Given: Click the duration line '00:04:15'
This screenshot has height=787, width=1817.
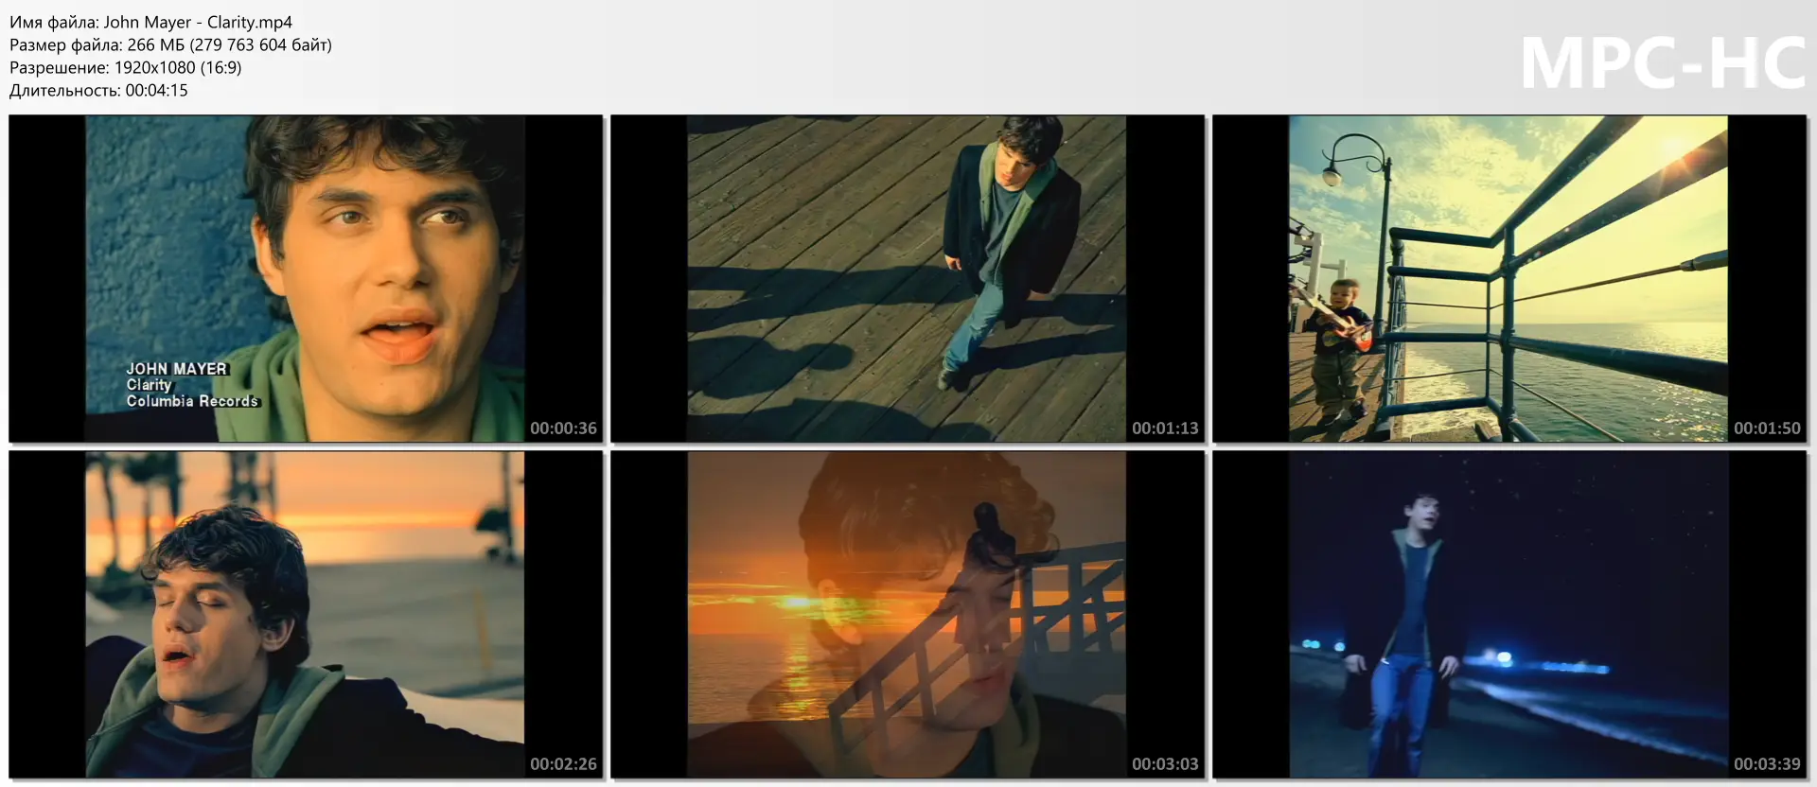Looking at the screenshot, I should (98, 90).
